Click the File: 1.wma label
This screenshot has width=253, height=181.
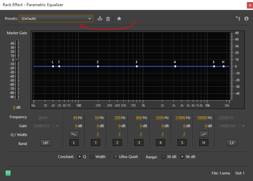(x=221, y=173)
